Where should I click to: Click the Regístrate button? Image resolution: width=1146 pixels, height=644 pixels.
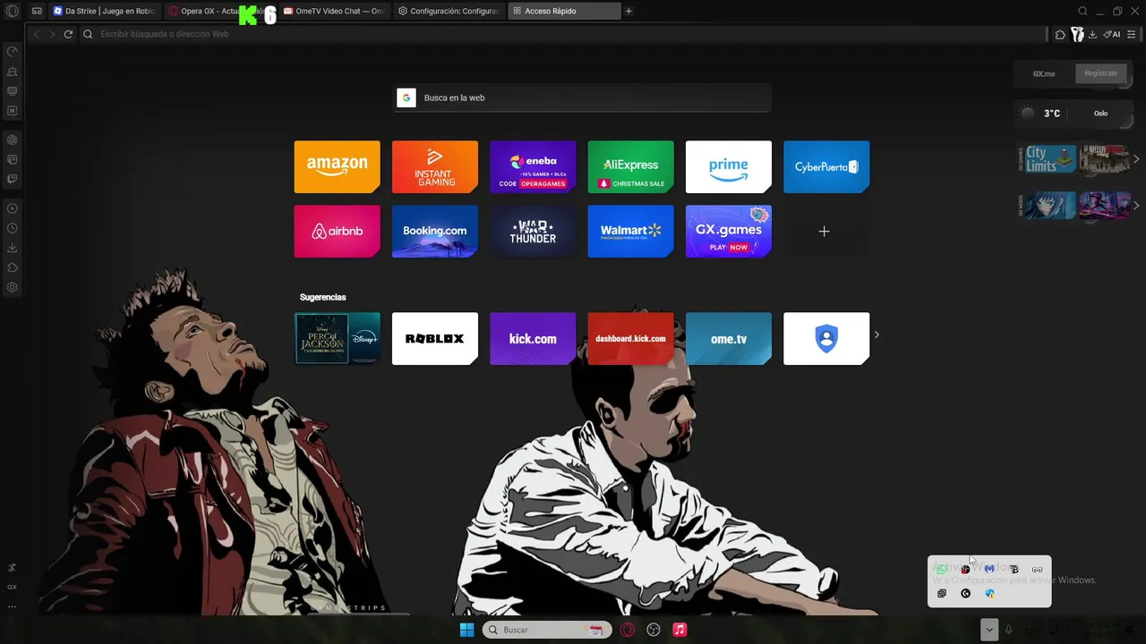tap(1100, 73)
